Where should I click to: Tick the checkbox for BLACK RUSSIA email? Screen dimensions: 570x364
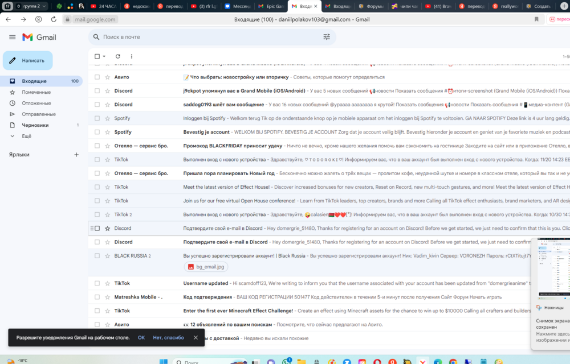[97, 256]
